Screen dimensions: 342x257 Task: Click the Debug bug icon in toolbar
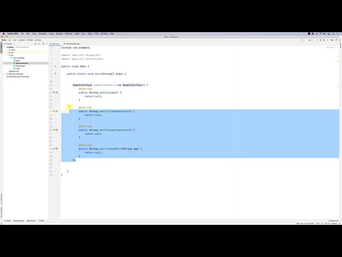click(321, 40)
